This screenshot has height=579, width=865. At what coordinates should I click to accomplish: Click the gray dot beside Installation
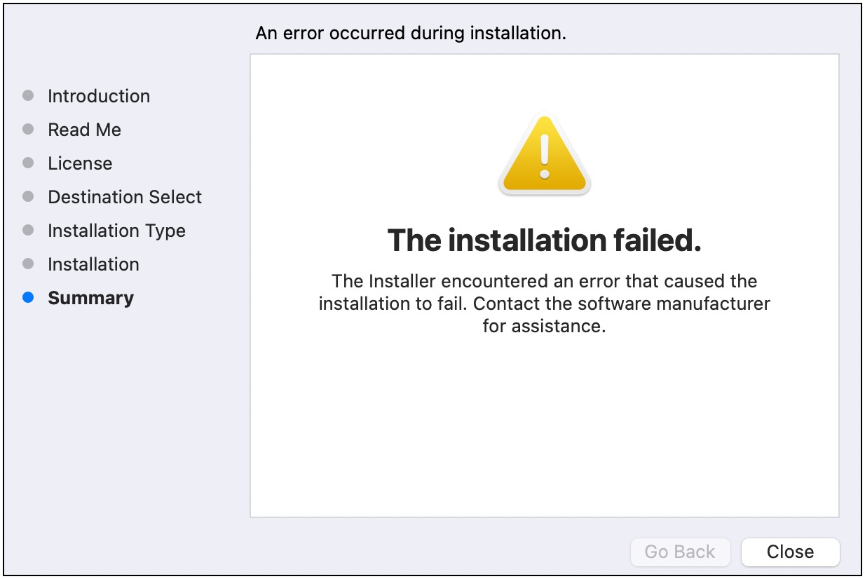point(29,264)
